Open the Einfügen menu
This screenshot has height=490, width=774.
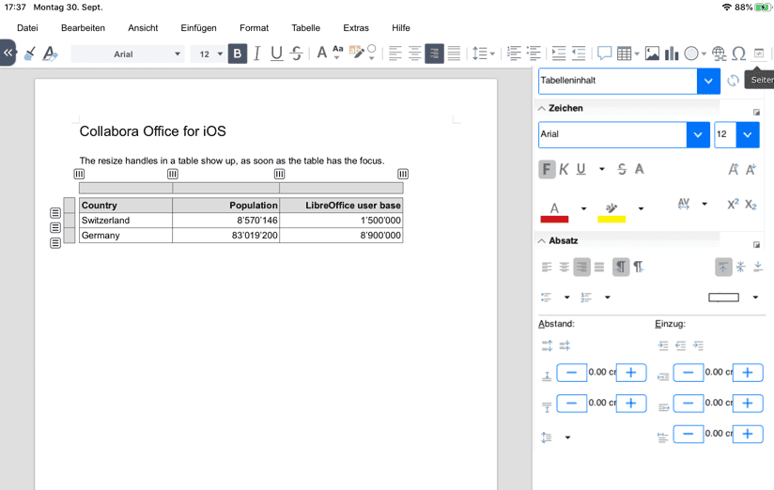(198, 28)
